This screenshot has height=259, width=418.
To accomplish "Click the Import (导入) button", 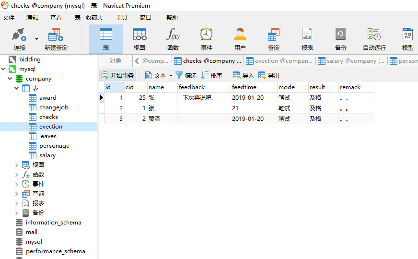I will [x=243, y=75].
